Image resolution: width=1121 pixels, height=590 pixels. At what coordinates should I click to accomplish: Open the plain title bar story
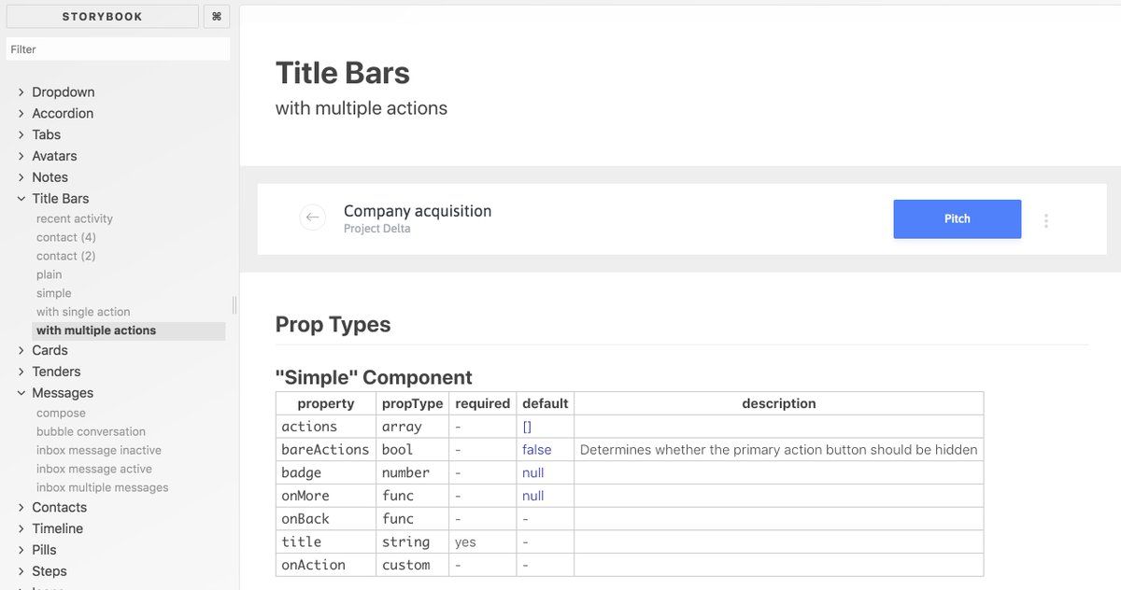point(50,274)
